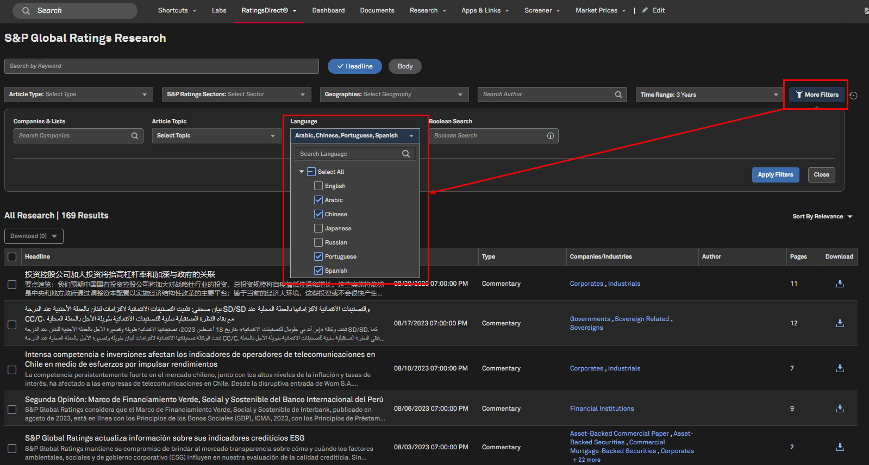Click the magnifier icon in Search Companies field

click(135, 136)
